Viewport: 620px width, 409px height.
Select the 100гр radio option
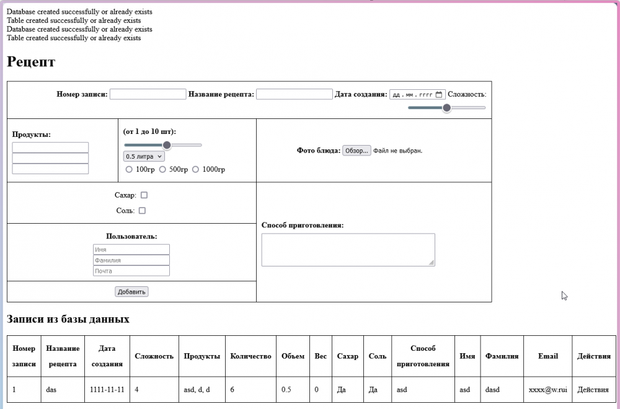pos(129,170)
